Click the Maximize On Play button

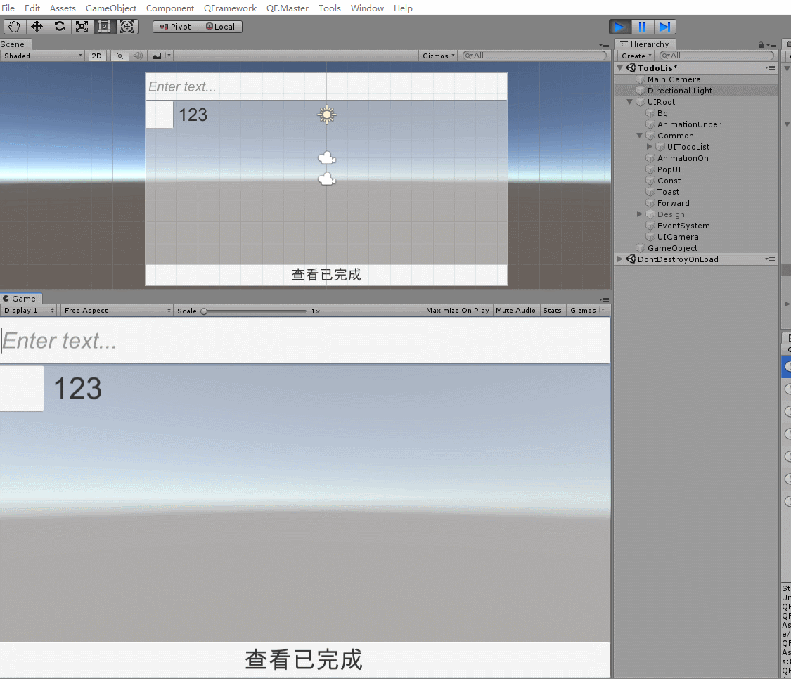coord(457,310)
